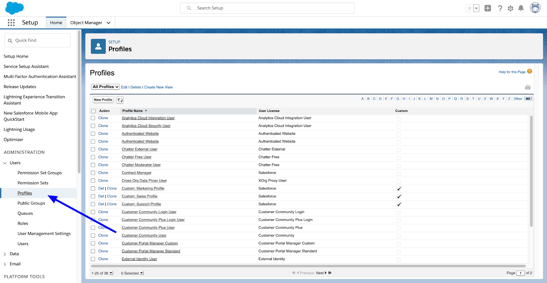Check the External Identity User row checkbox
547x283 pixels.
click(93, 259)
